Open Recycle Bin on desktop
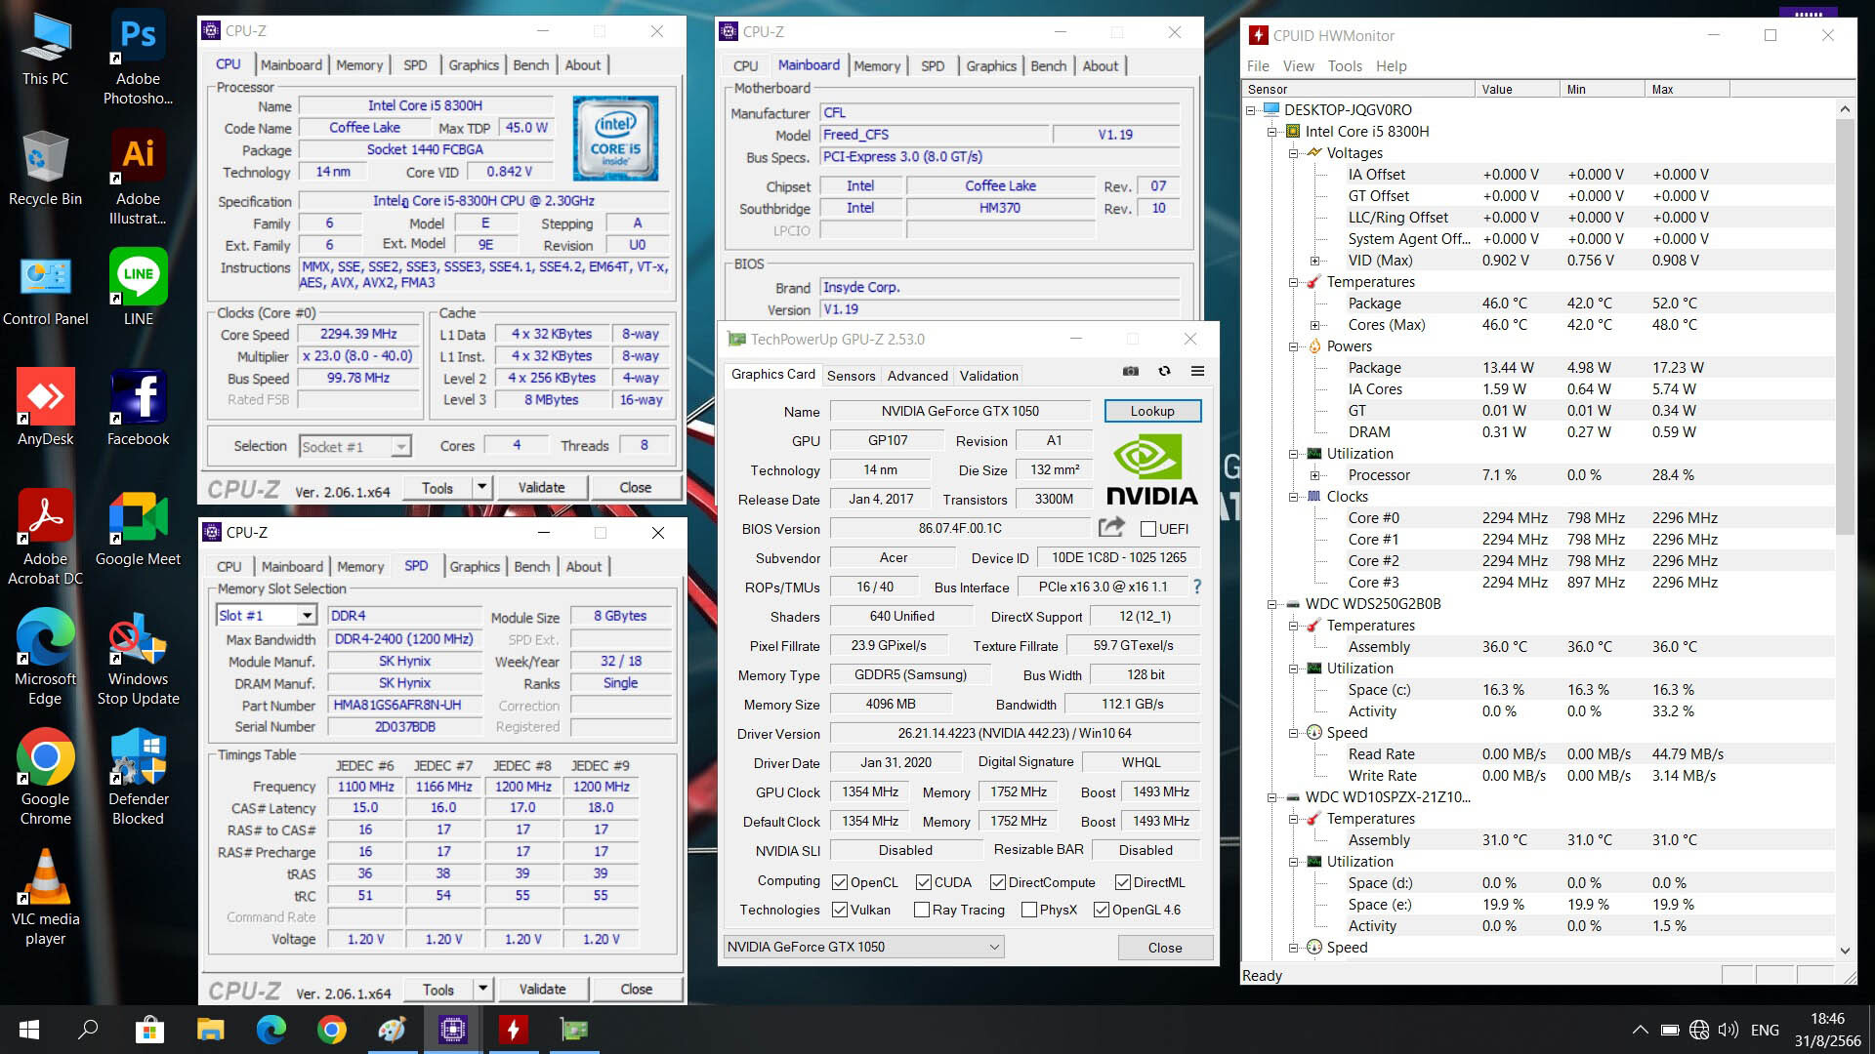The width and height of the screenshot is (1875, 1054). pyautogui.click(x=46, y=168)
